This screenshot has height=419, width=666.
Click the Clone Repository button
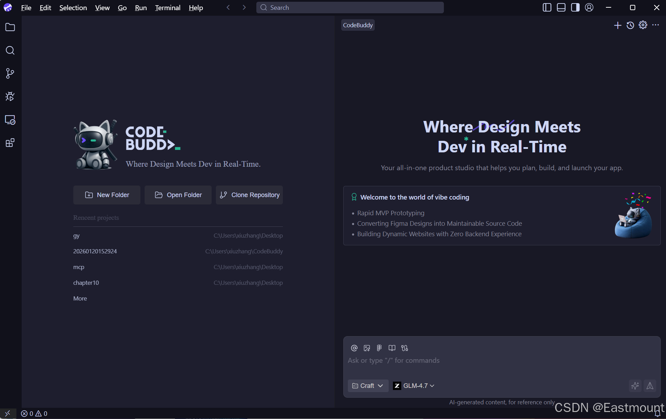[249, 195]
